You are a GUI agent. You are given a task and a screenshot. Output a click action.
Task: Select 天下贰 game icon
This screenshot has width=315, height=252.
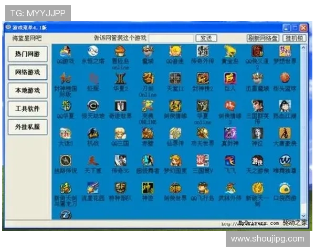click(x=93, y=161)
